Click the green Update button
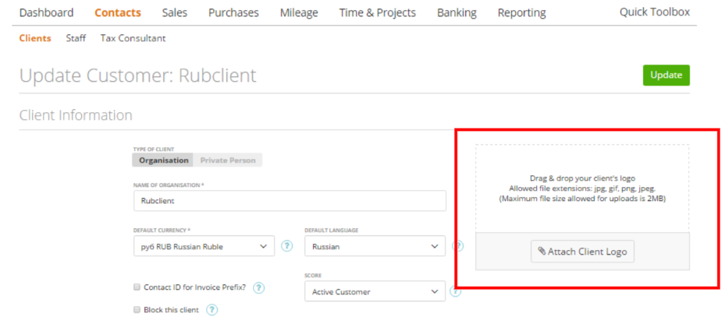Screen dimensions: 728x331 pyautogui.click(x=666, y=75)
